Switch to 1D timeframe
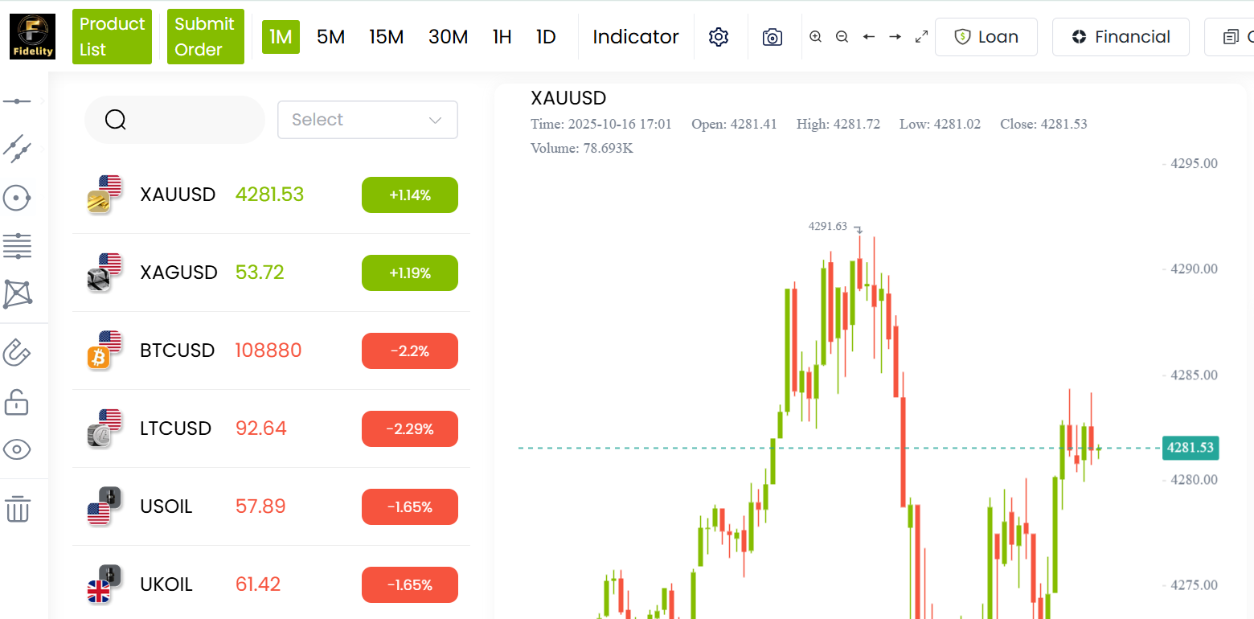The image size is (1254, 619). click(546, 37)
